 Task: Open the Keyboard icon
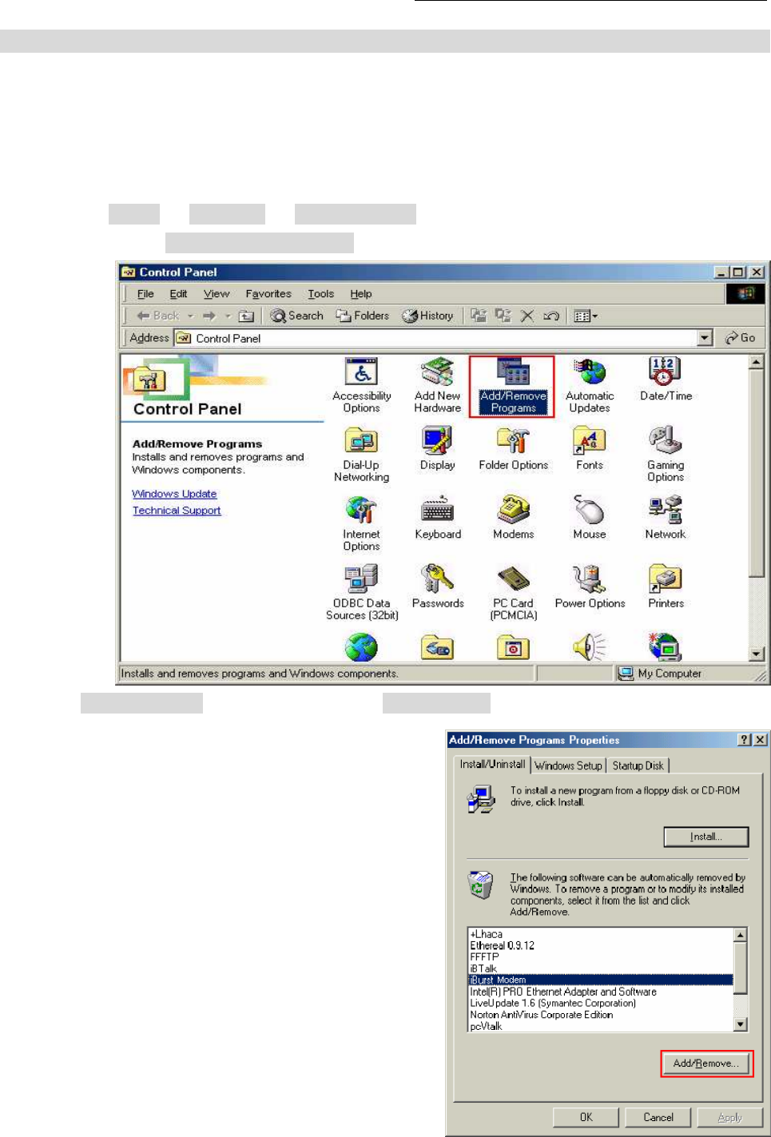[x=438, y=519]
